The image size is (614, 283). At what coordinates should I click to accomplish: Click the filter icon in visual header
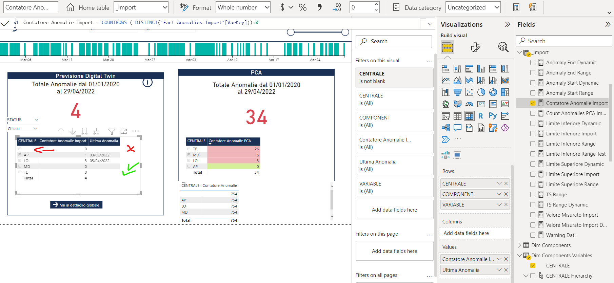pos(112,131)
